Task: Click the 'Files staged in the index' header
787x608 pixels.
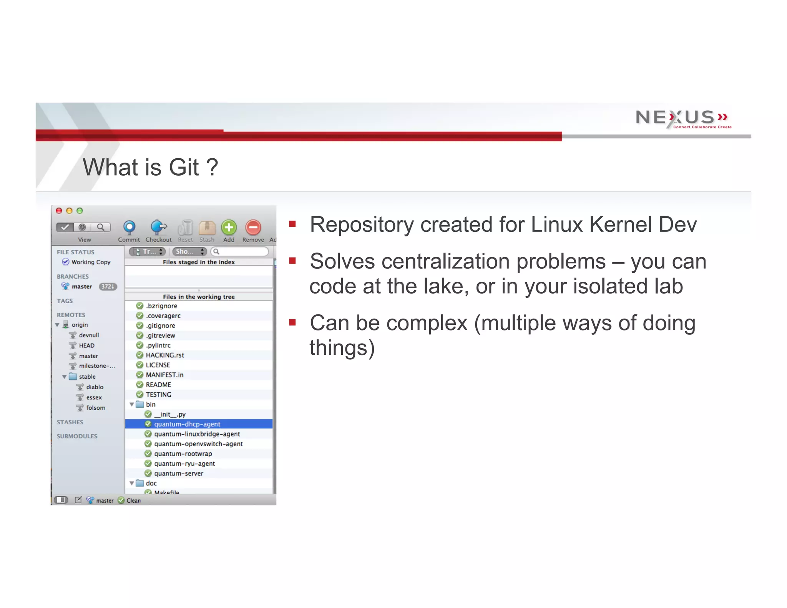Action: (199, 262)
